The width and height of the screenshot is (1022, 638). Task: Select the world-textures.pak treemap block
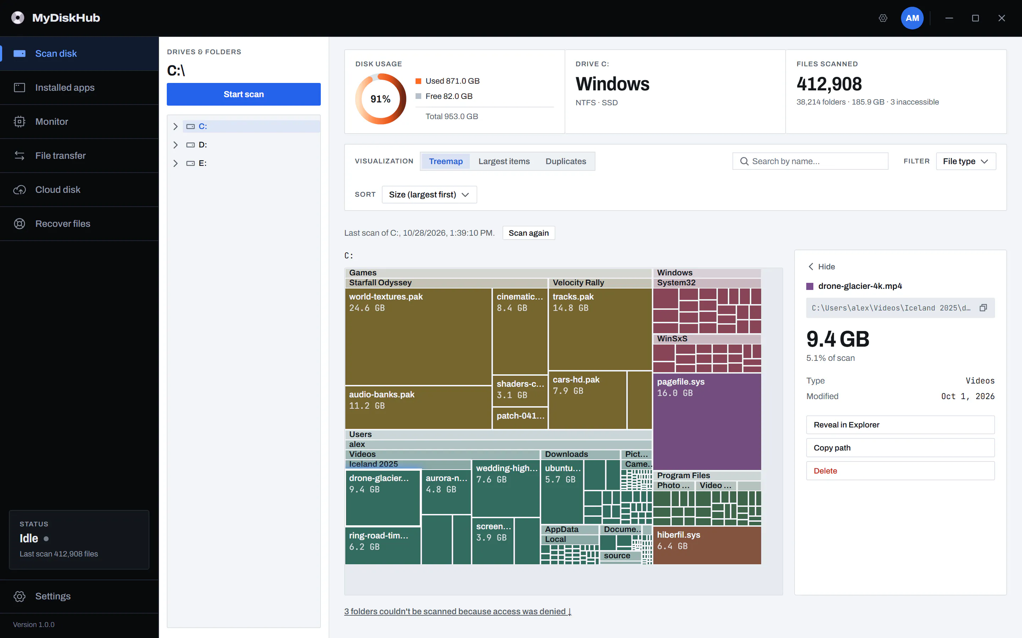click(418, 336)
